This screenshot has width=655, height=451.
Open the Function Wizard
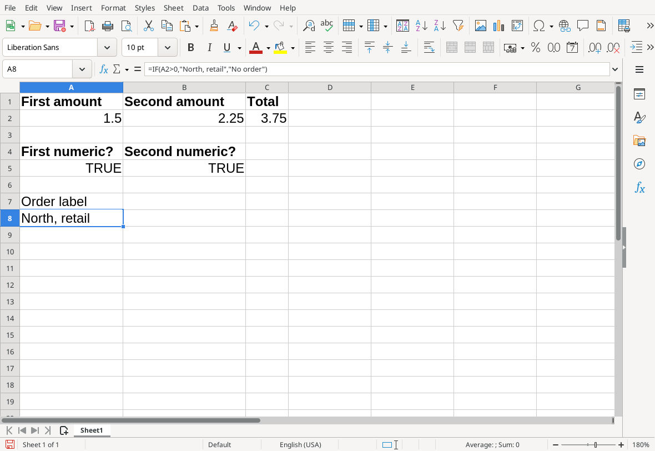(104, 69)
